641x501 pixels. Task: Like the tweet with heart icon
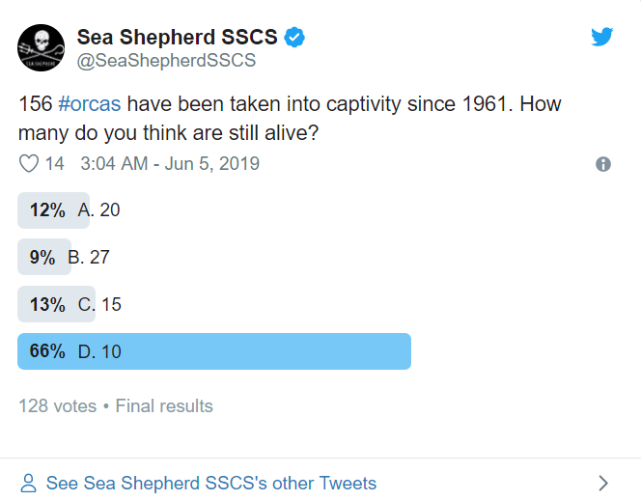point(29,164)
